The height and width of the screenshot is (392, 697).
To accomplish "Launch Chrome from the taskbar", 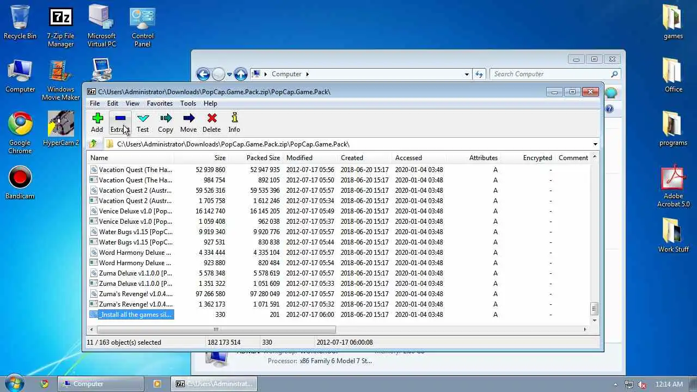I will 45,384.
